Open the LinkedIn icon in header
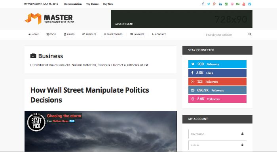The width and height of the screenshot is (277, 152). click(220, 4)
